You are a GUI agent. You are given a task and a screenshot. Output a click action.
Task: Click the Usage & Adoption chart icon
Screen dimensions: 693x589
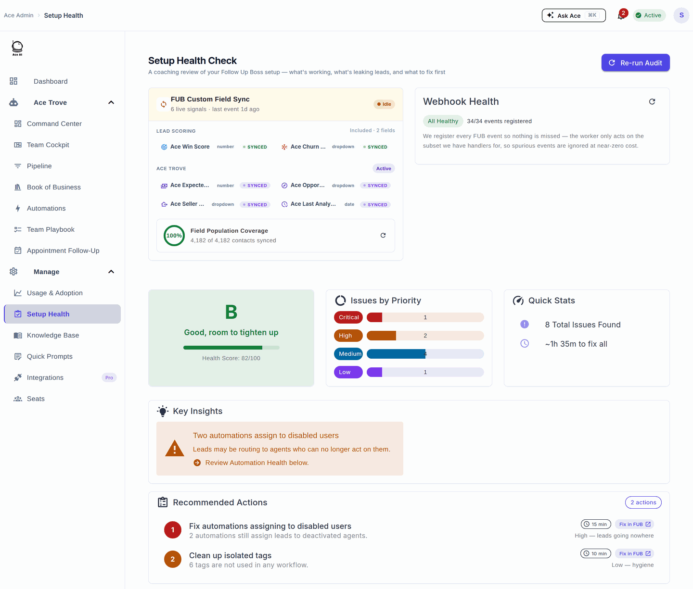point(18,293)
